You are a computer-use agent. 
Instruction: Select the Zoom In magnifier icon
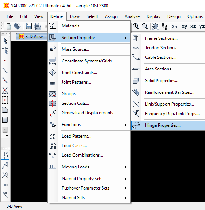click(x=136, y=26)
